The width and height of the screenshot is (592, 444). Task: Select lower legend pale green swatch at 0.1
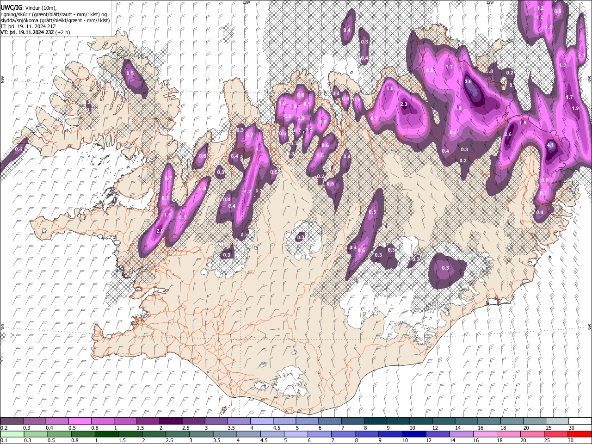pos(12,434)
